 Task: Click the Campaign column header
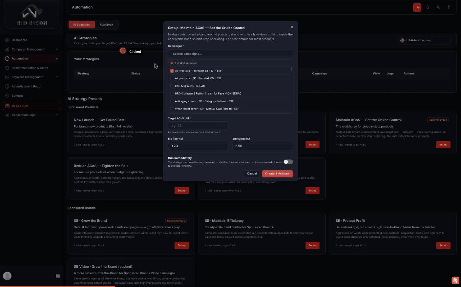pyautogui.click(x=319, y=73)
